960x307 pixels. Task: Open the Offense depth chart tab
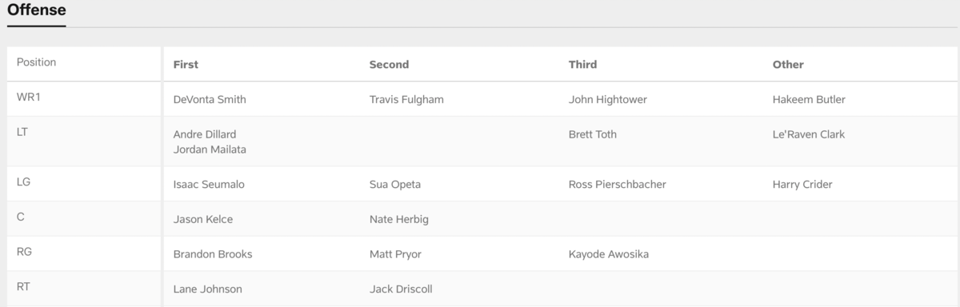37,10
